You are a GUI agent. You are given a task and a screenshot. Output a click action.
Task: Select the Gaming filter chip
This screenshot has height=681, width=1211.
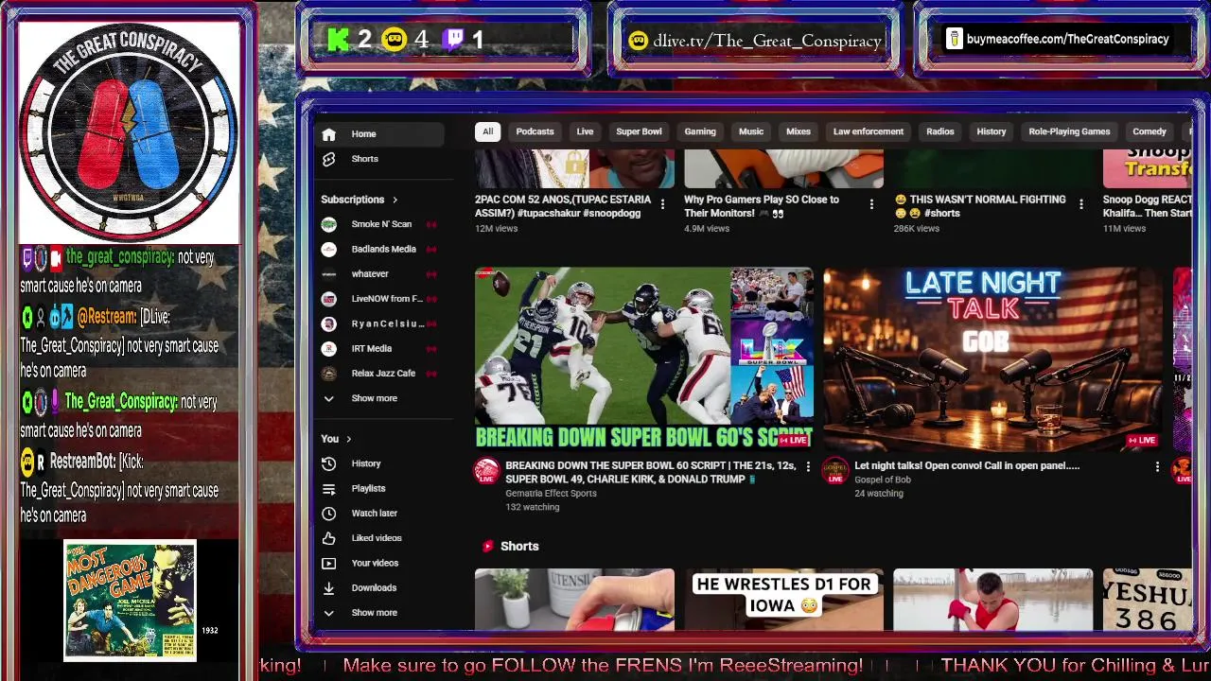pyautogui.click(x=700, y=131)
